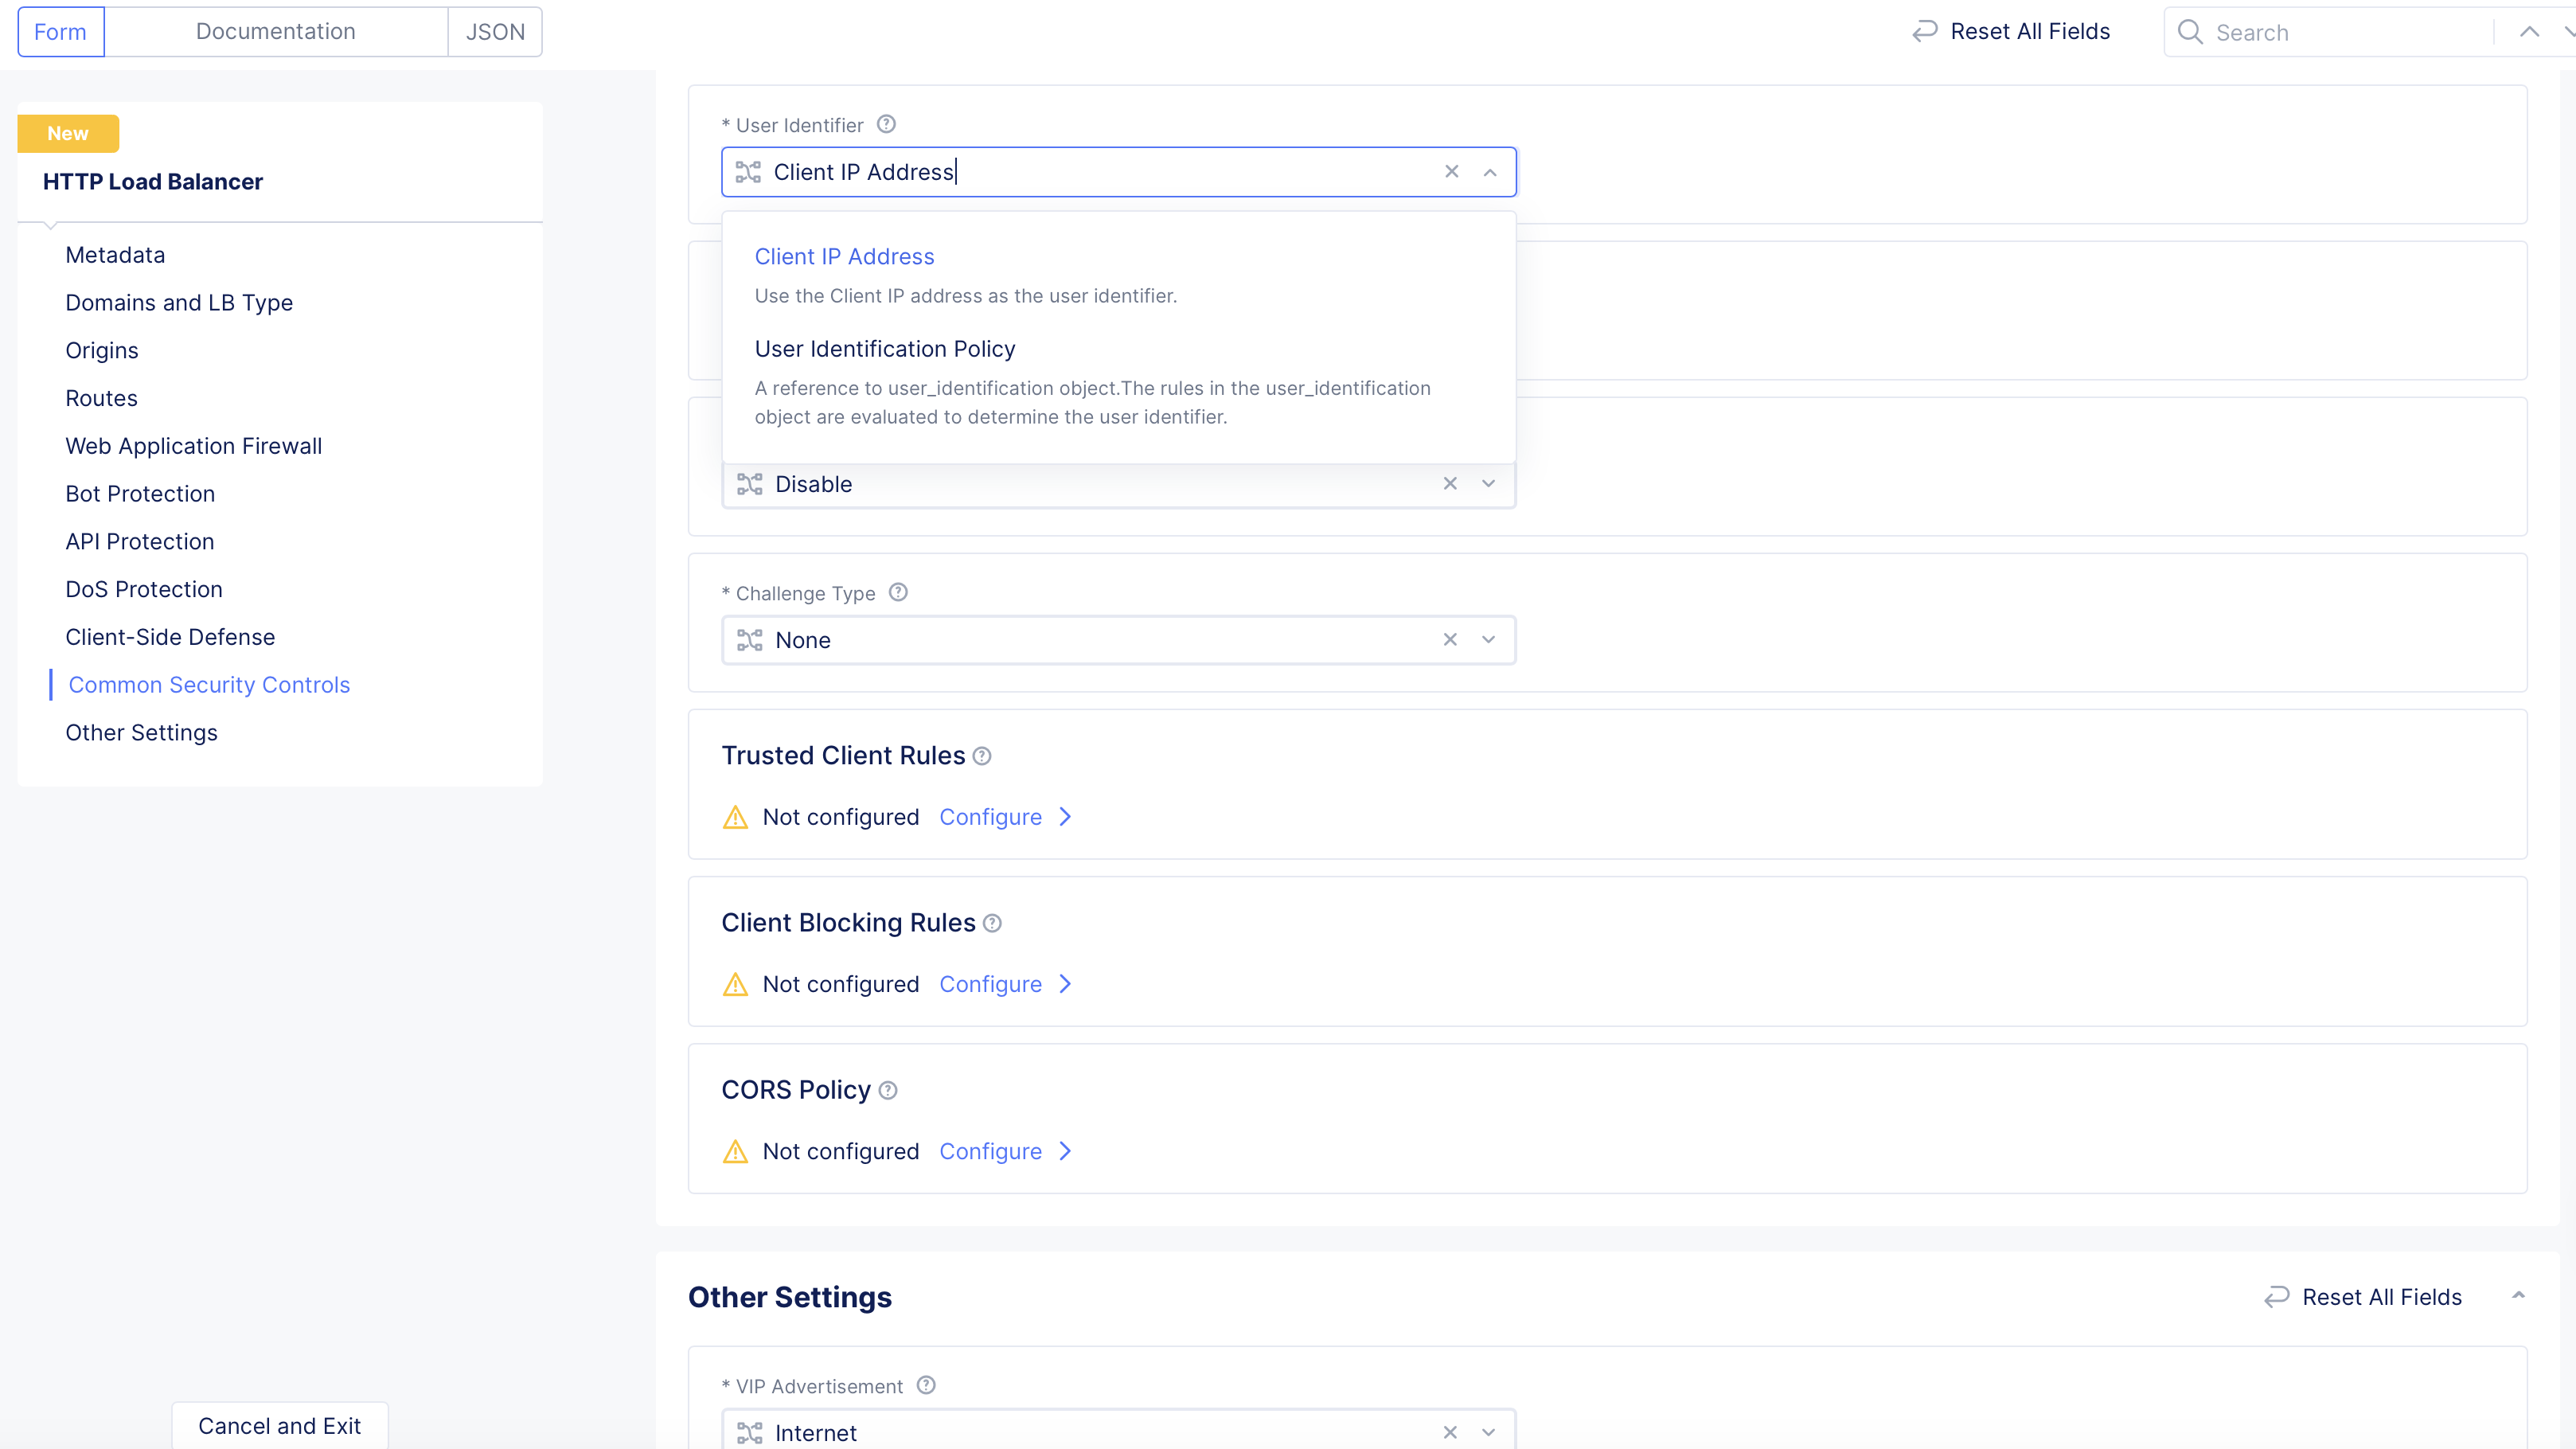Image resolution: width=2576 pixels, height=1449 pixels.
Task: Click the Trusted Client Rules help icon
Action: [982, 756]
